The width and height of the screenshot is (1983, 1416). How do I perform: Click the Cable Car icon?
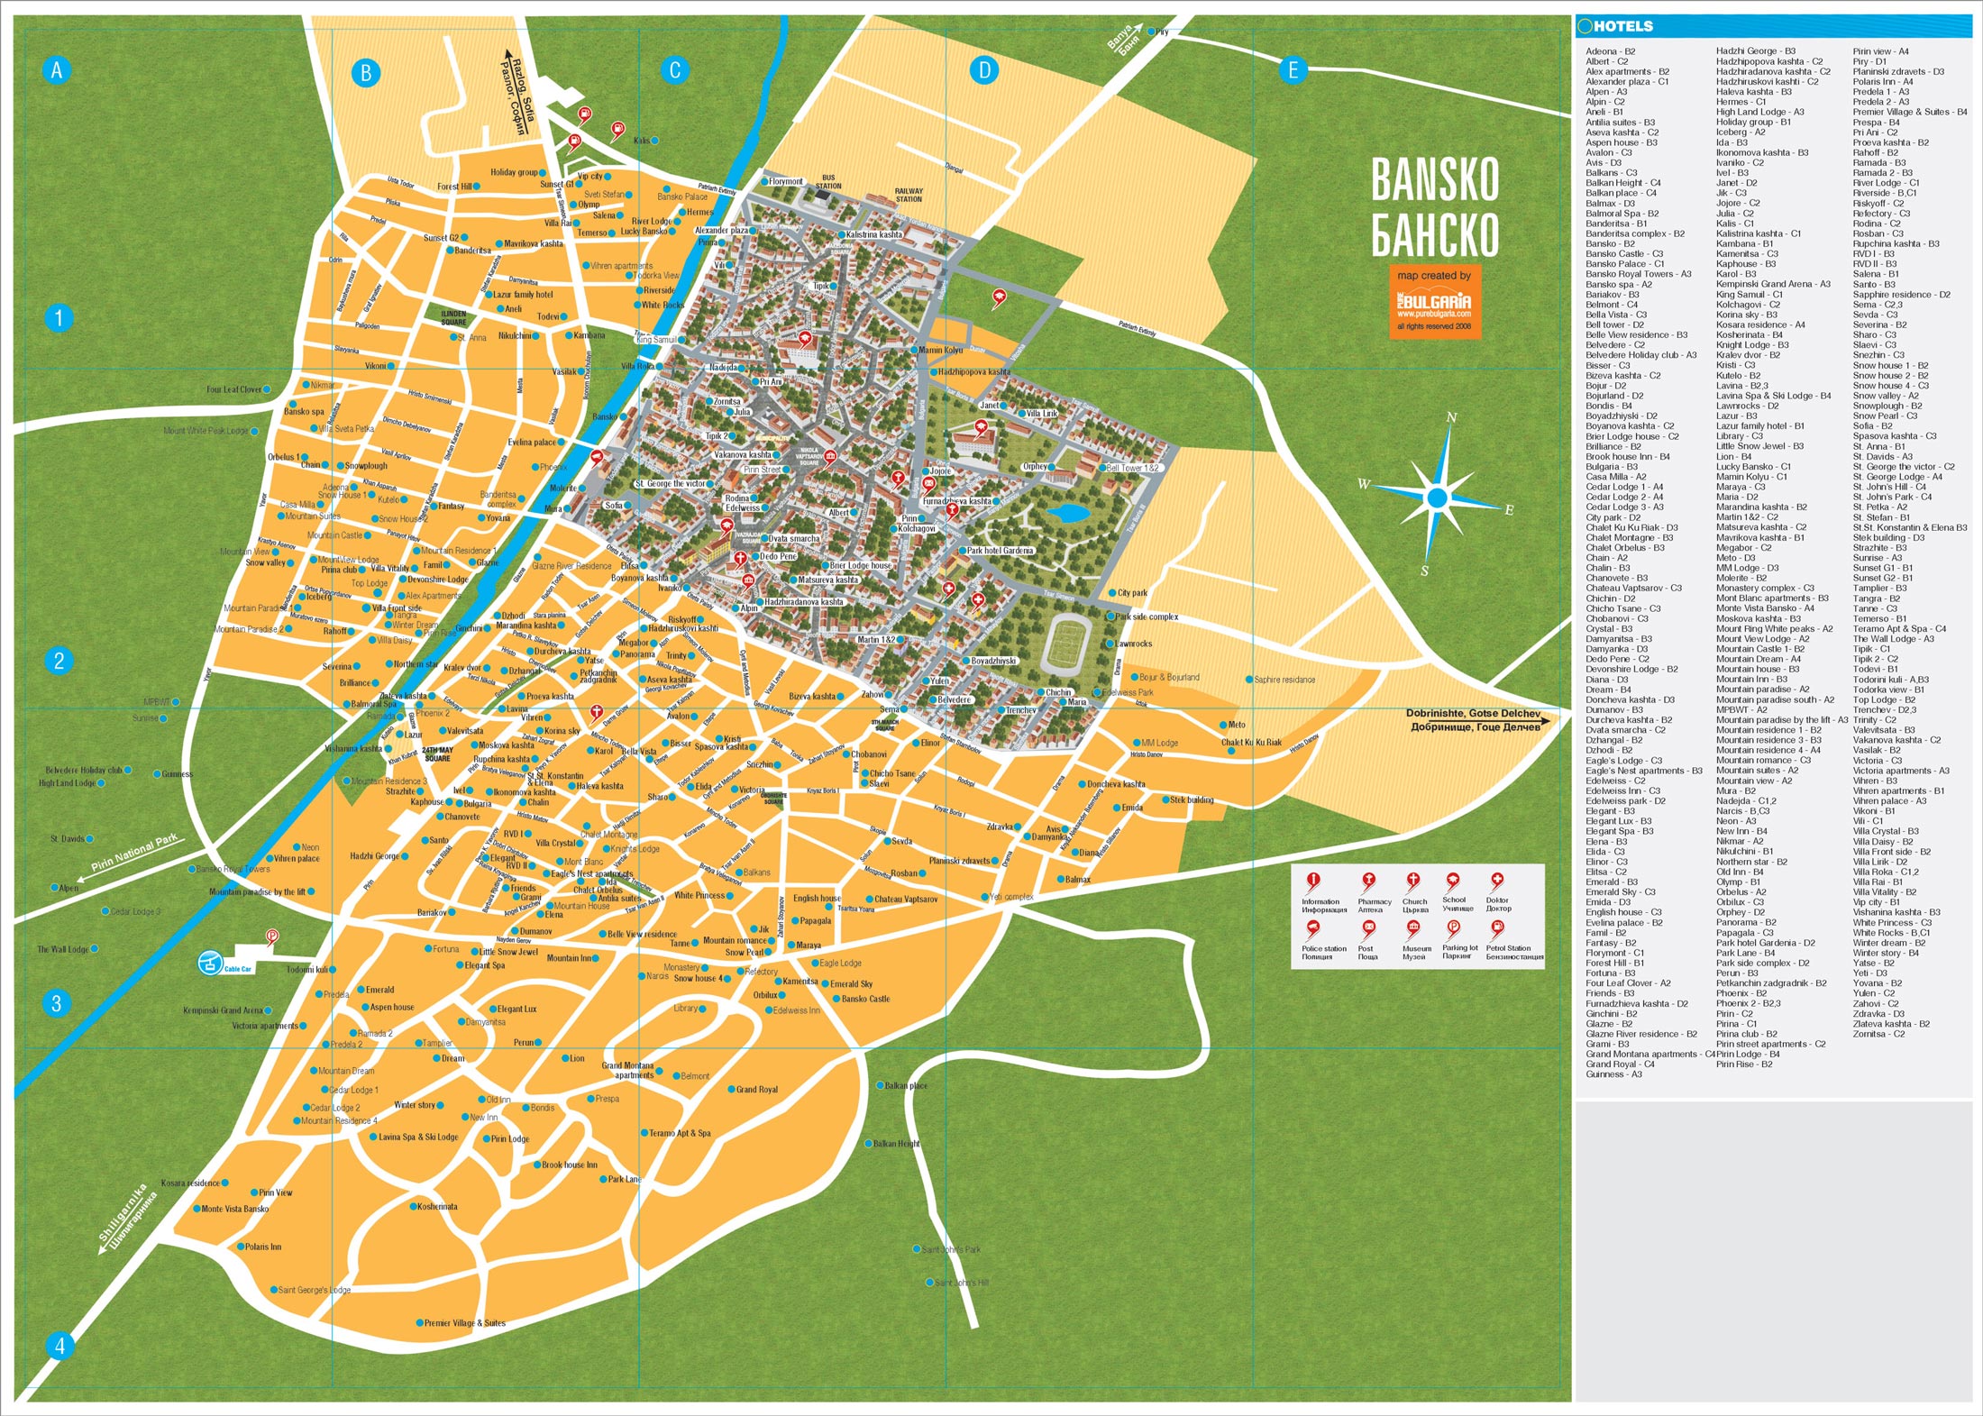211,963
